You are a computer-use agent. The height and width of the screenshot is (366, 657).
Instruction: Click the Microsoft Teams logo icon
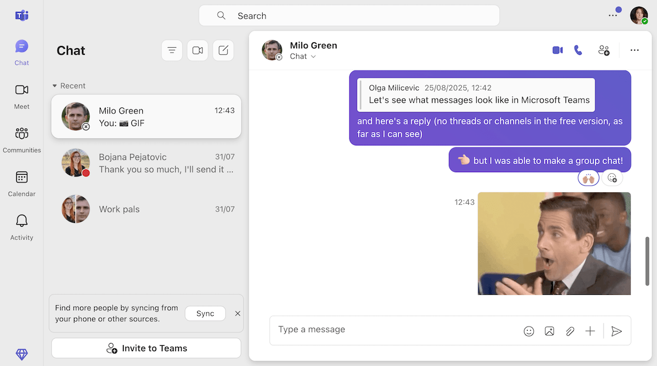(x=22, y=15)
